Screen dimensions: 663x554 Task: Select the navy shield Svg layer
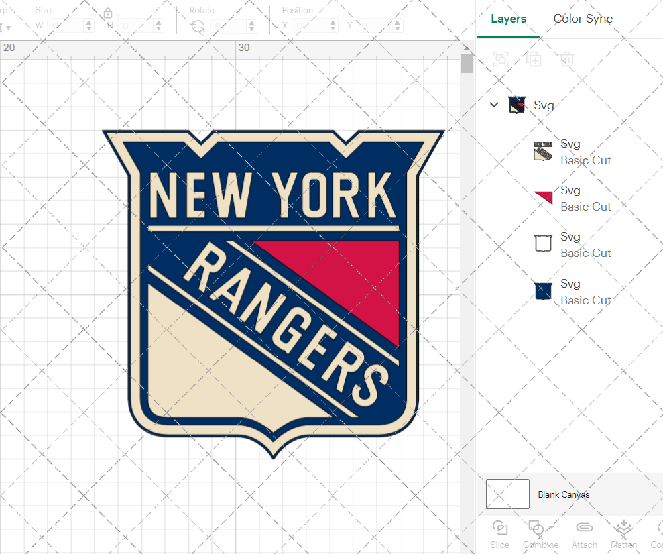pyautogui.click(x=544, y=291)
